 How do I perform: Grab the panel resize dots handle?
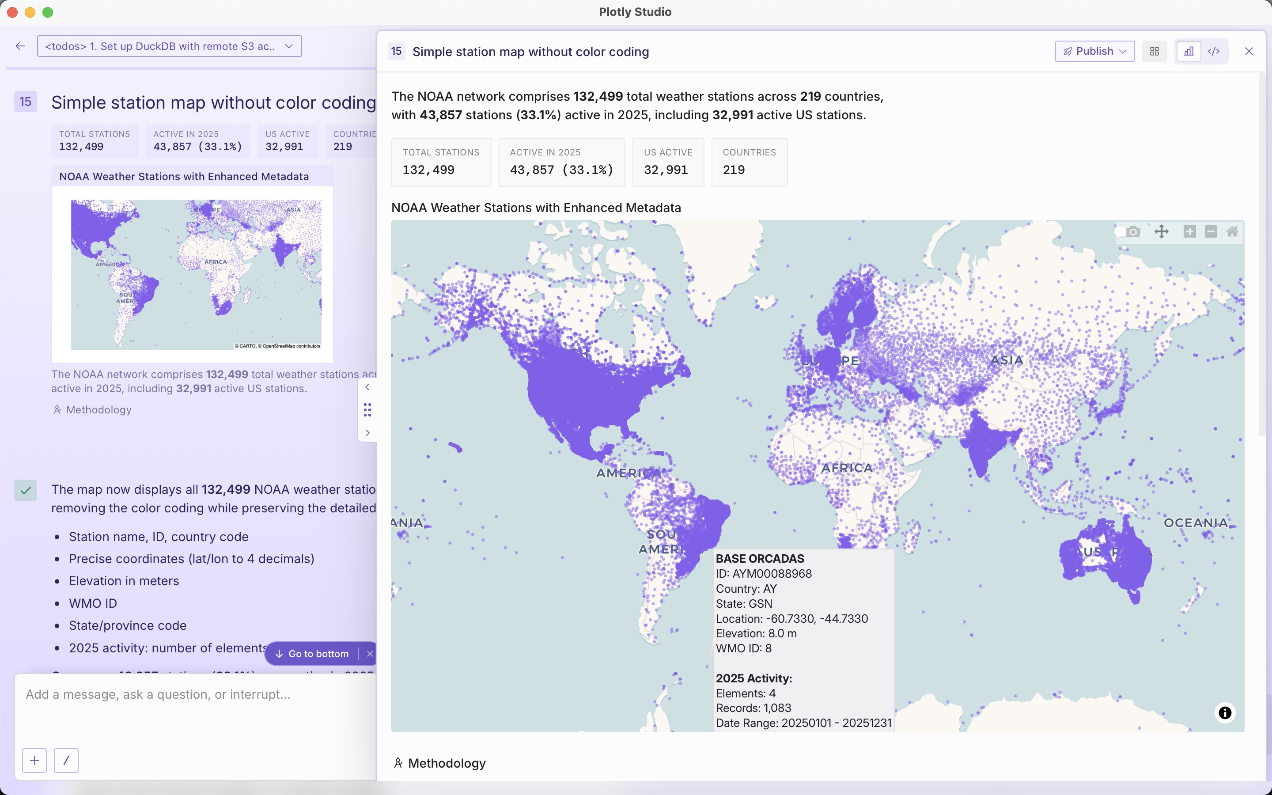pyautogui.click(x=367, y=409)
